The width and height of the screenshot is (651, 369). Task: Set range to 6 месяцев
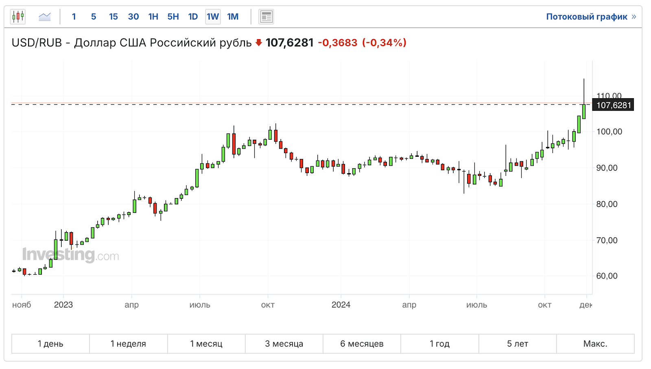pos(362,344)
